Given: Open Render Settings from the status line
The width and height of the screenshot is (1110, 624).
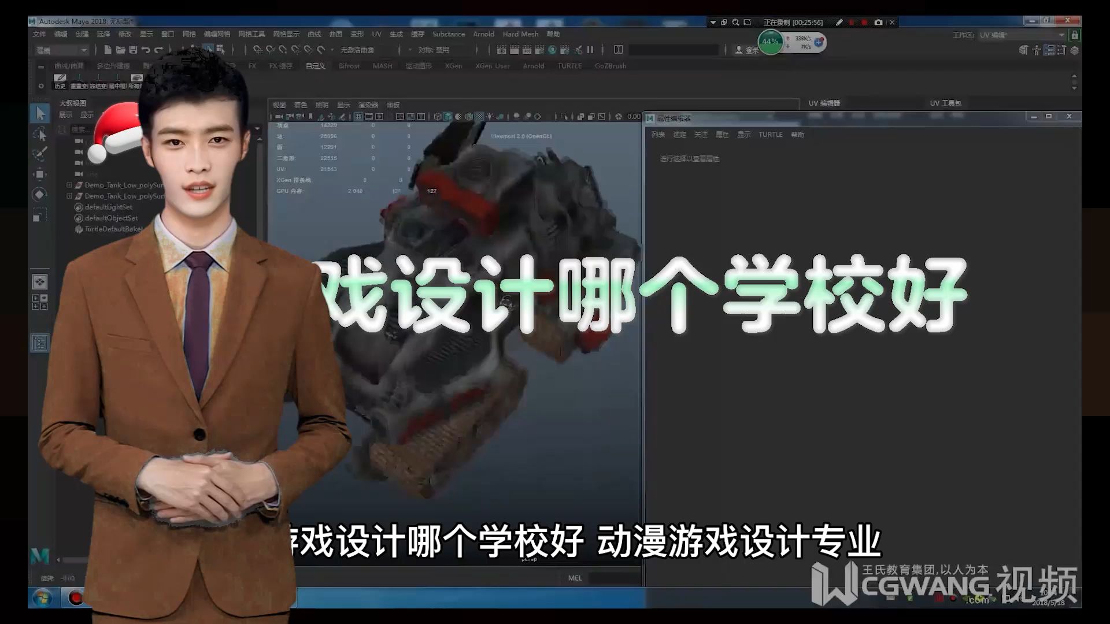Looking at the screenshot, I should (x=539, y=50).
